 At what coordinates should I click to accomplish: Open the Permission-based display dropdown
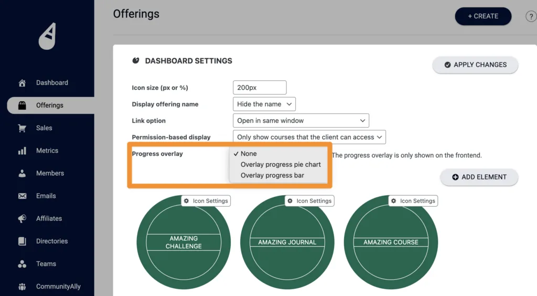(x=309, y=137)
